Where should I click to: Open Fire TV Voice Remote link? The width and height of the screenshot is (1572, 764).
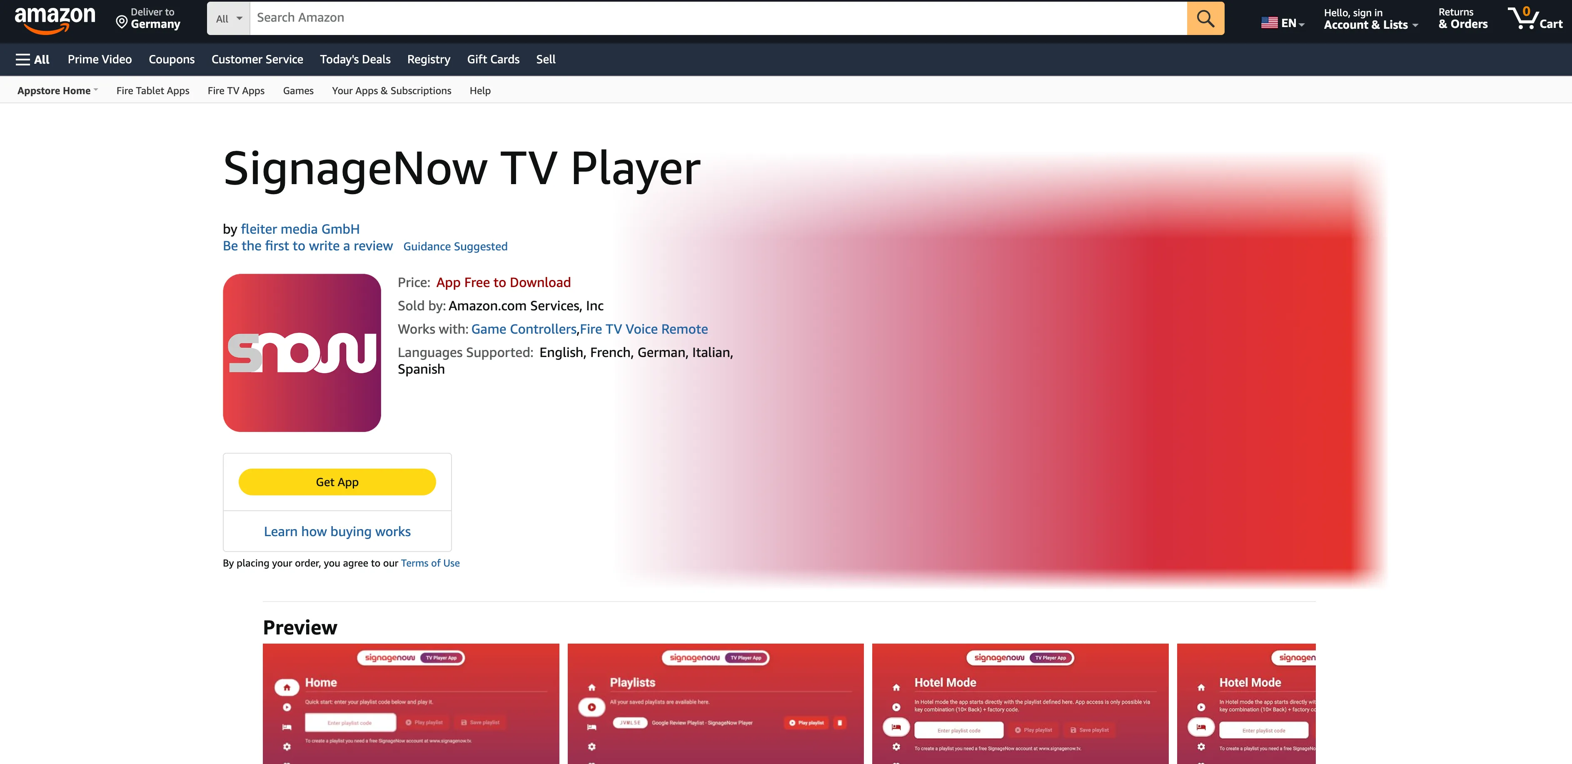(x=644, y=329)
